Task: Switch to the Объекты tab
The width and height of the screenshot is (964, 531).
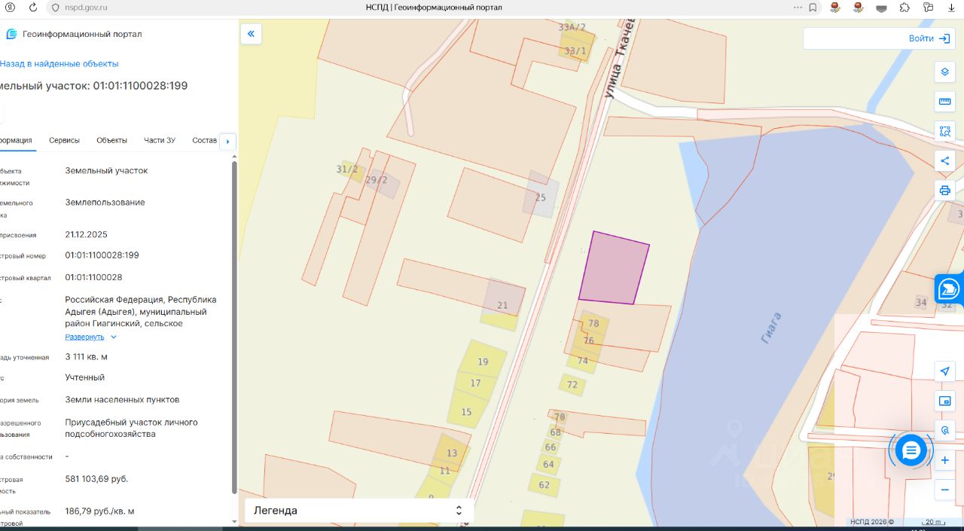Action: [x=111, y=140]
